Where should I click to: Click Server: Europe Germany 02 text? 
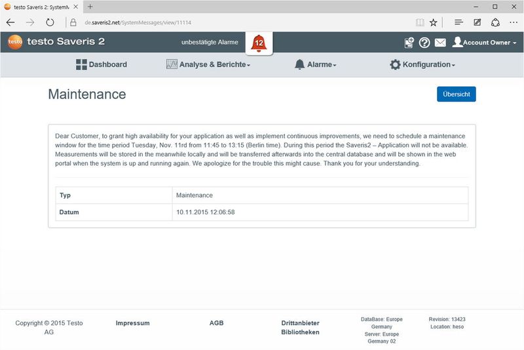click(x=381, y=338)
